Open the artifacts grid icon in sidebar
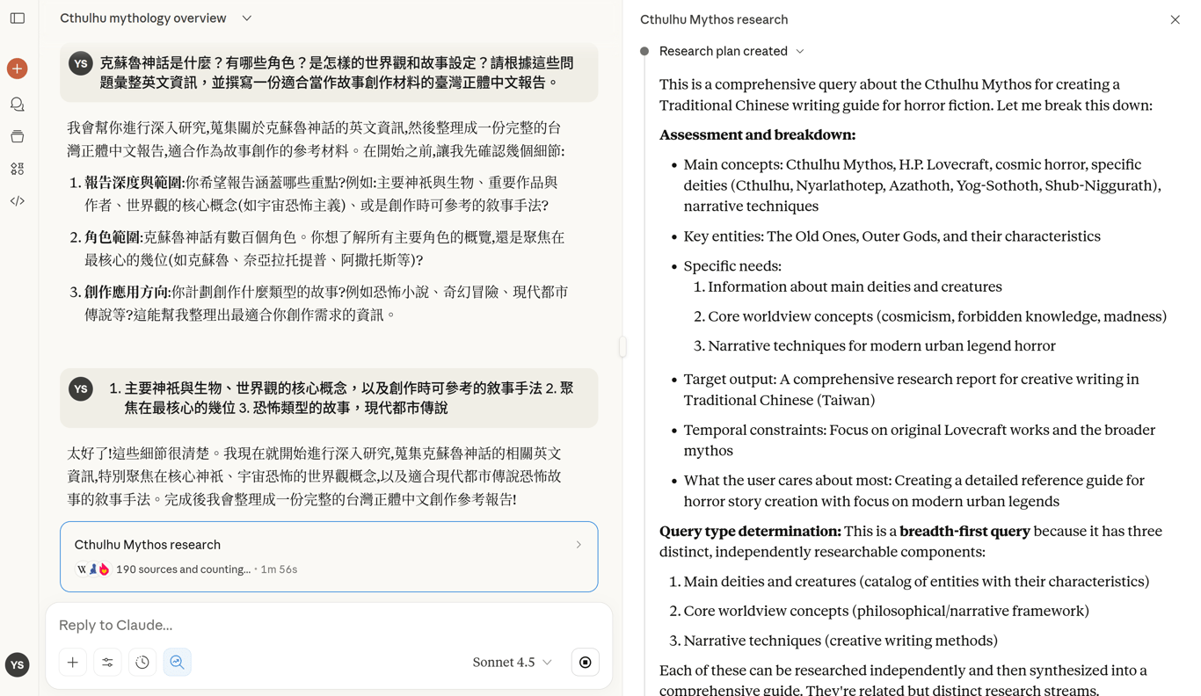 click(x=17, y=169)
